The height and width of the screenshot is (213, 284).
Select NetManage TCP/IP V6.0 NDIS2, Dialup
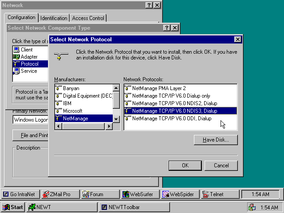click(181, 103)
